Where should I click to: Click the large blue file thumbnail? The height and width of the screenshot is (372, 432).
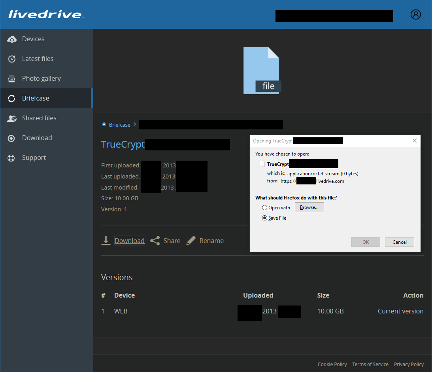[262, 70]
